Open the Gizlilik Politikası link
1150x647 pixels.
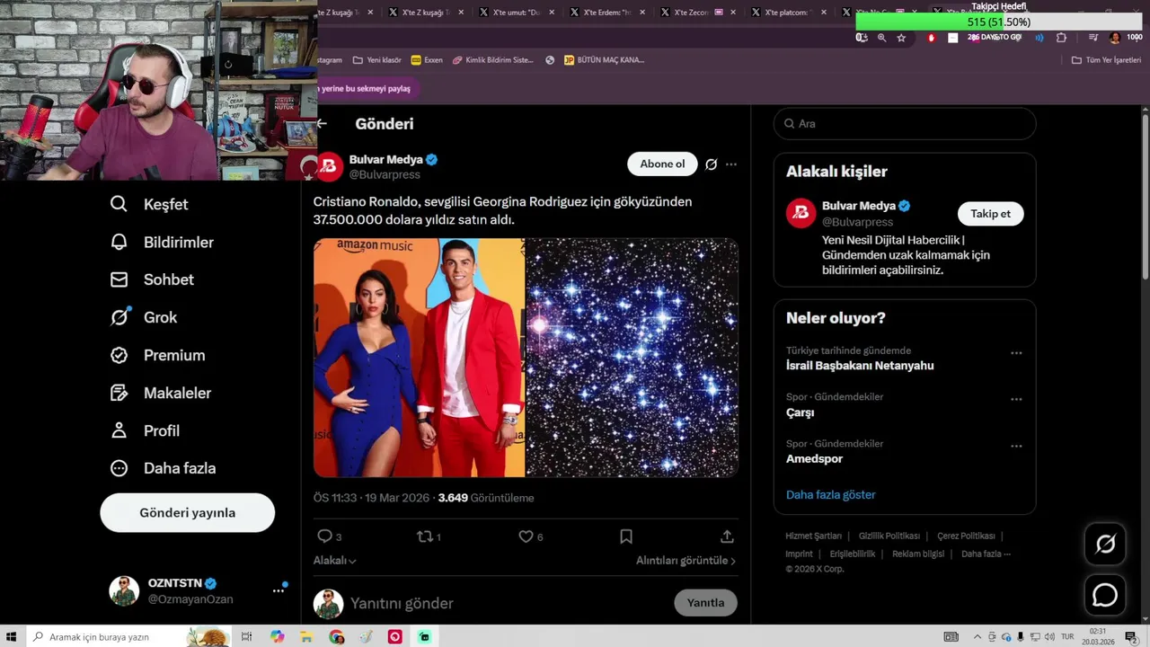coord(889,536)
